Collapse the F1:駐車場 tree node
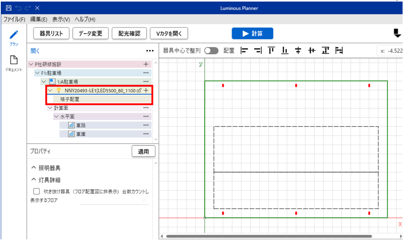The image size is (404, 241). pos(37,73)
